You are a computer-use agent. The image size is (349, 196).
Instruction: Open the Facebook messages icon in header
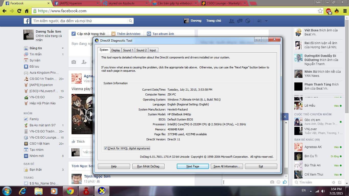click(x=240, y=21)
